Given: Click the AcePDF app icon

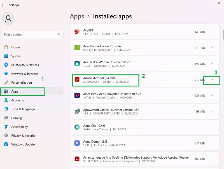Looking at the screenshot, I should pos(77,32).
